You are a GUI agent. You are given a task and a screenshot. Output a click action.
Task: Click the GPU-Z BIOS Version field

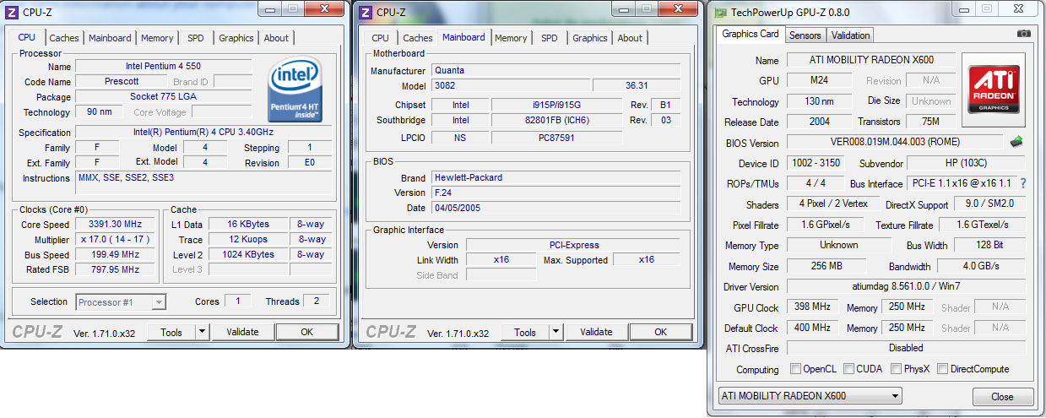(895, 142)
